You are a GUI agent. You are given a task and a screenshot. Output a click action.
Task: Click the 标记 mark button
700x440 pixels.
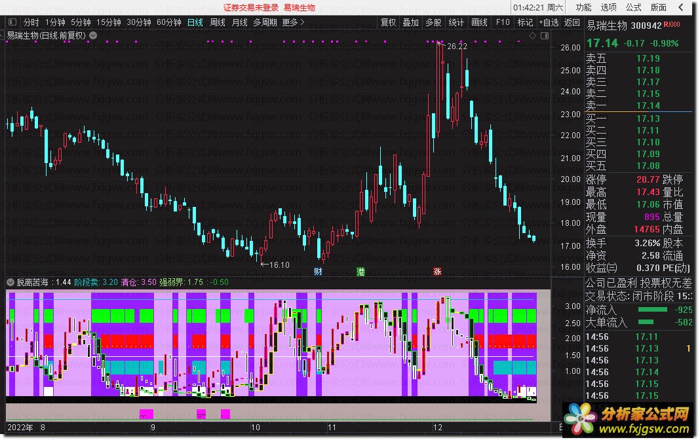525,22
